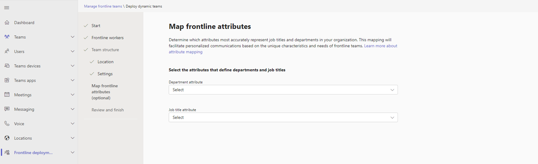Open the Department attribute dropdown

[x=283, y=90]
